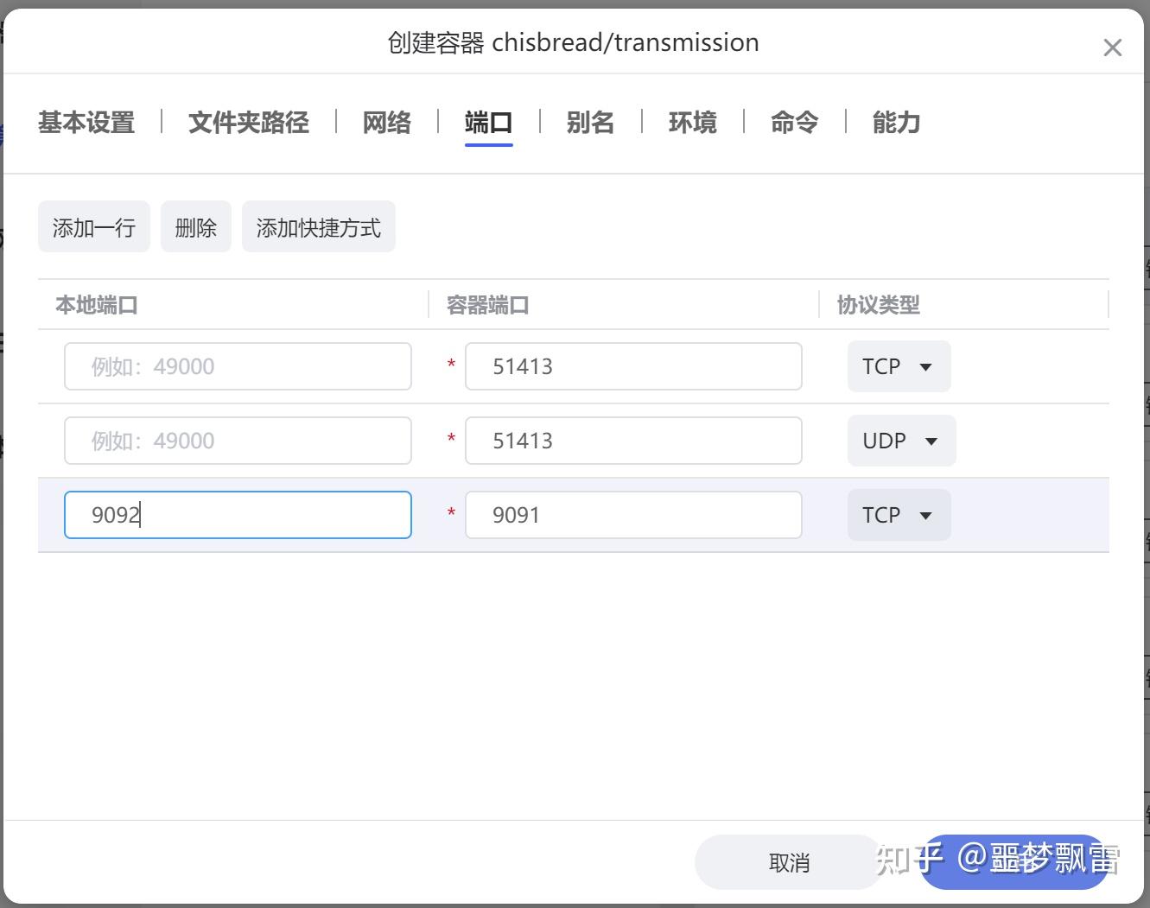Click the 删除 button
The width and height of the screenshot is (1150, 908).
pos(195,226)
